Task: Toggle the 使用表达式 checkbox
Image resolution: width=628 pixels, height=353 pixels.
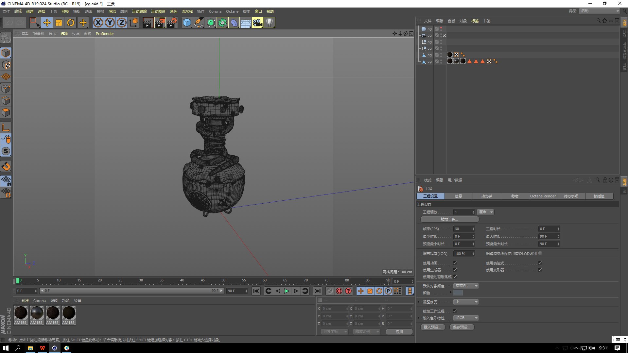Action: [540, 263]
